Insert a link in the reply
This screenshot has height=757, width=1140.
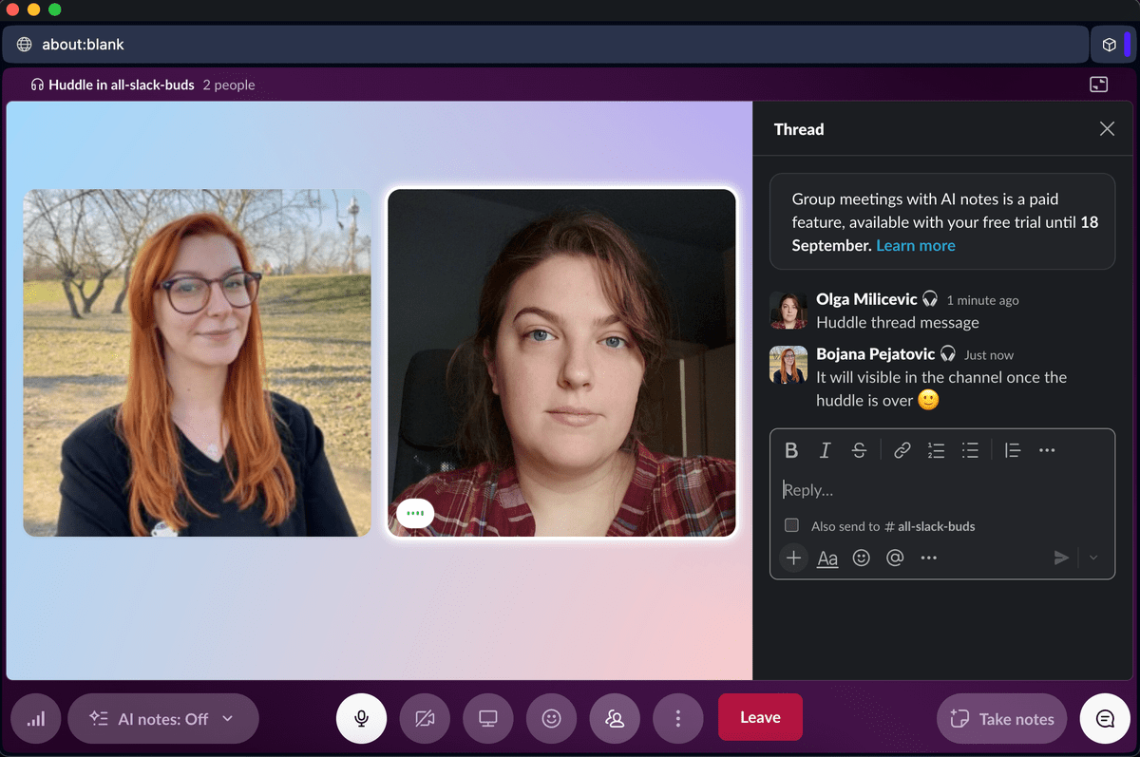click(x=902, y=450)
